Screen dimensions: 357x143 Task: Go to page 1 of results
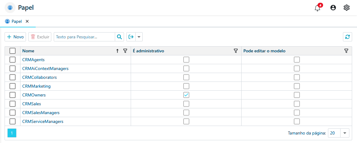click(x=12, y=133)
